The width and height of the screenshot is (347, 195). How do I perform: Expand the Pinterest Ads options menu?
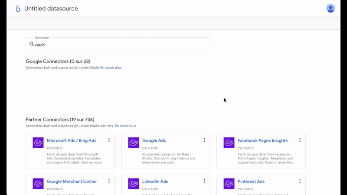coord(300,181)
